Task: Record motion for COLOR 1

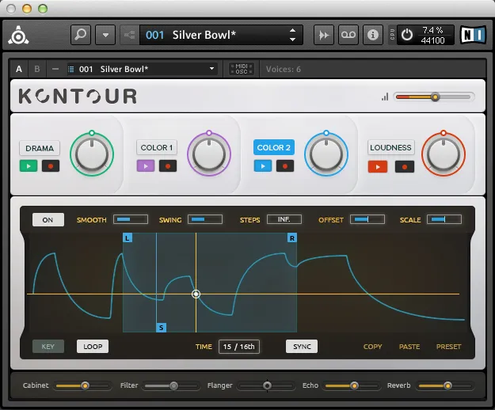Action: coord(168,166)
